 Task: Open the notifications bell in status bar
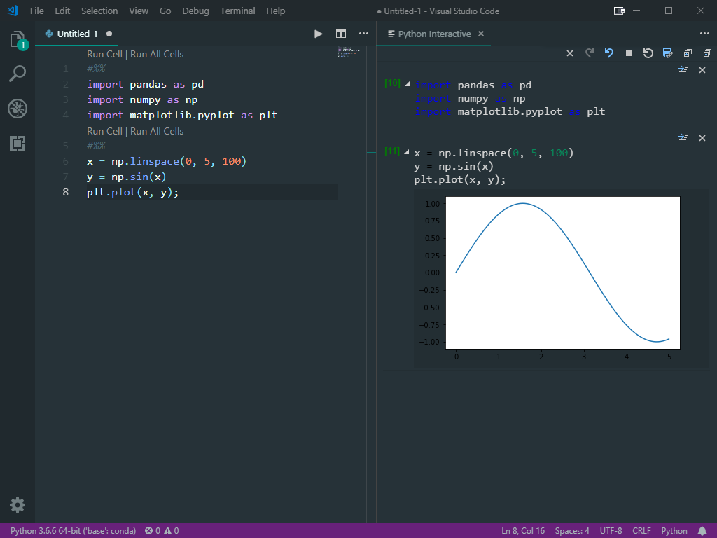coord(702,531)
